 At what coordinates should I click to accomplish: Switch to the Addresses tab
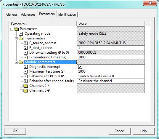pyautogui.click(x=28, y=15)
